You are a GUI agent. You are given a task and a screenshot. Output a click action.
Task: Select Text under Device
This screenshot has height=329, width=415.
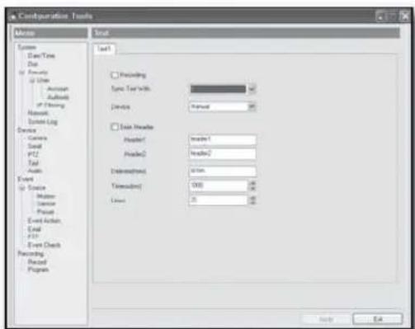tap(33, 163)
